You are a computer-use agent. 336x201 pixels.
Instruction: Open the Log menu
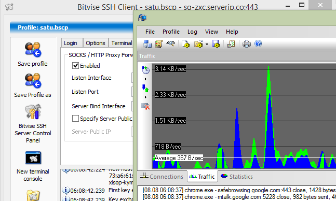[192, 32]
